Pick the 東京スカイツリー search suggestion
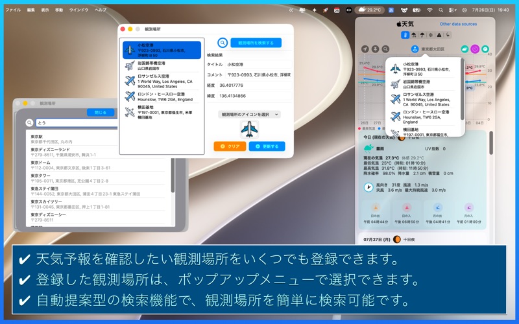Screen dimensions: 519x324 98,204
